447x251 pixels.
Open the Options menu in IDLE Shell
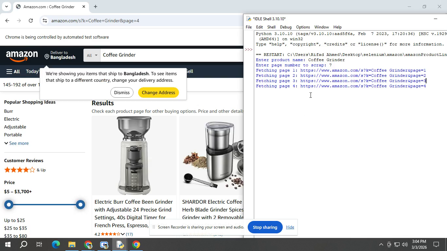pyautogui.click(x=303, y=27)
